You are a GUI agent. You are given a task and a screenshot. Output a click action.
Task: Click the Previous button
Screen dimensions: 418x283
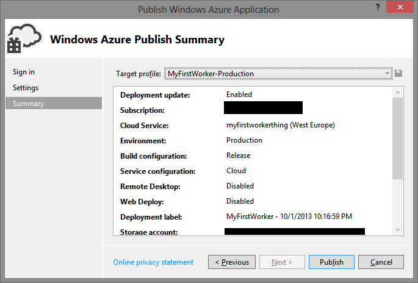pos(232,262)
